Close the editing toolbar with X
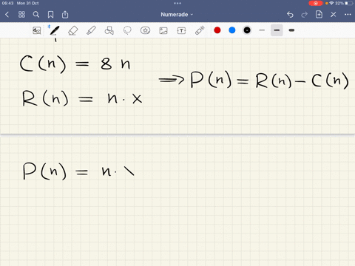Image resolution: width=355 pixels, height=266 pixels. click(x=334, y=15)
